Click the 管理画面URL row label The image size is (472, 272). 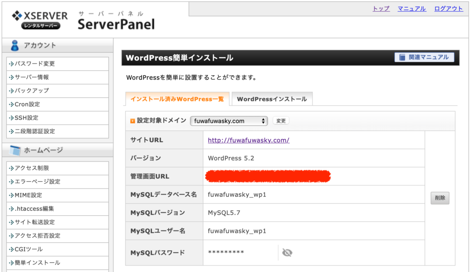[x=150, y=177]
